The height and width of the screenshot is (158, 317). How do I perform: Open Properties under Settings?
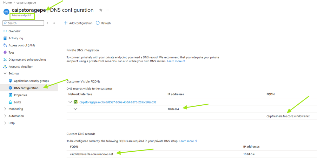pos(20,95)
